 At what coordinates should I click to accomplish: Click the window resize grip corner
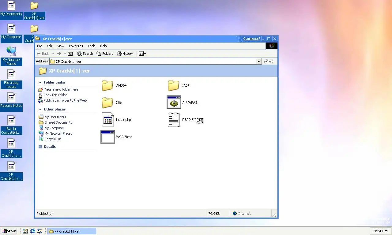[274, 215]
